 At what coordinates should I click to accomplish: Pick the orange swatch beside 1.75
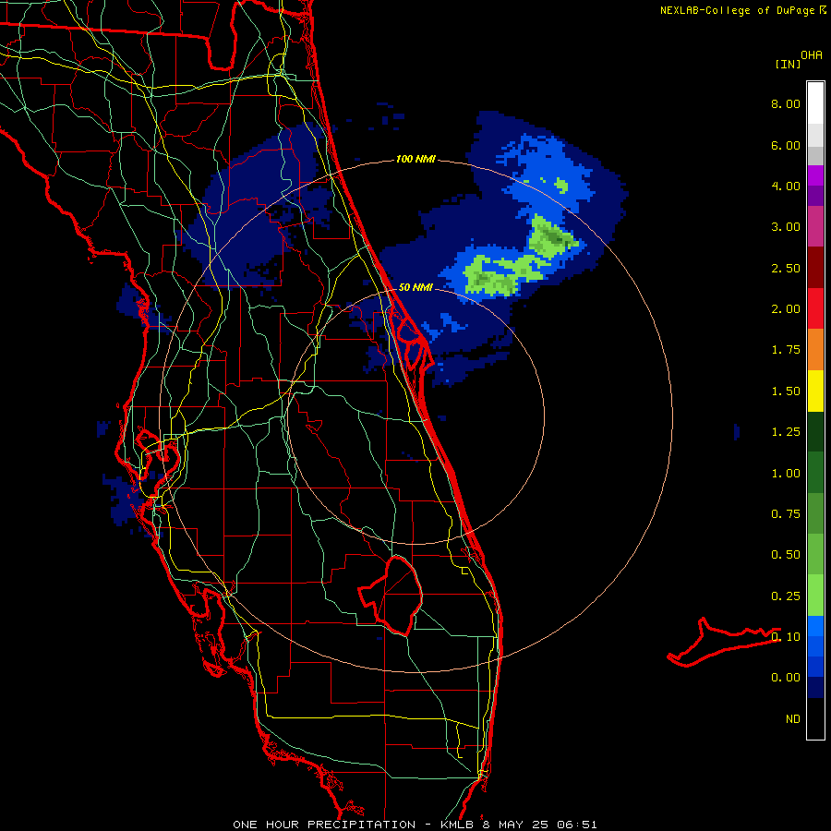click(815, 350)
